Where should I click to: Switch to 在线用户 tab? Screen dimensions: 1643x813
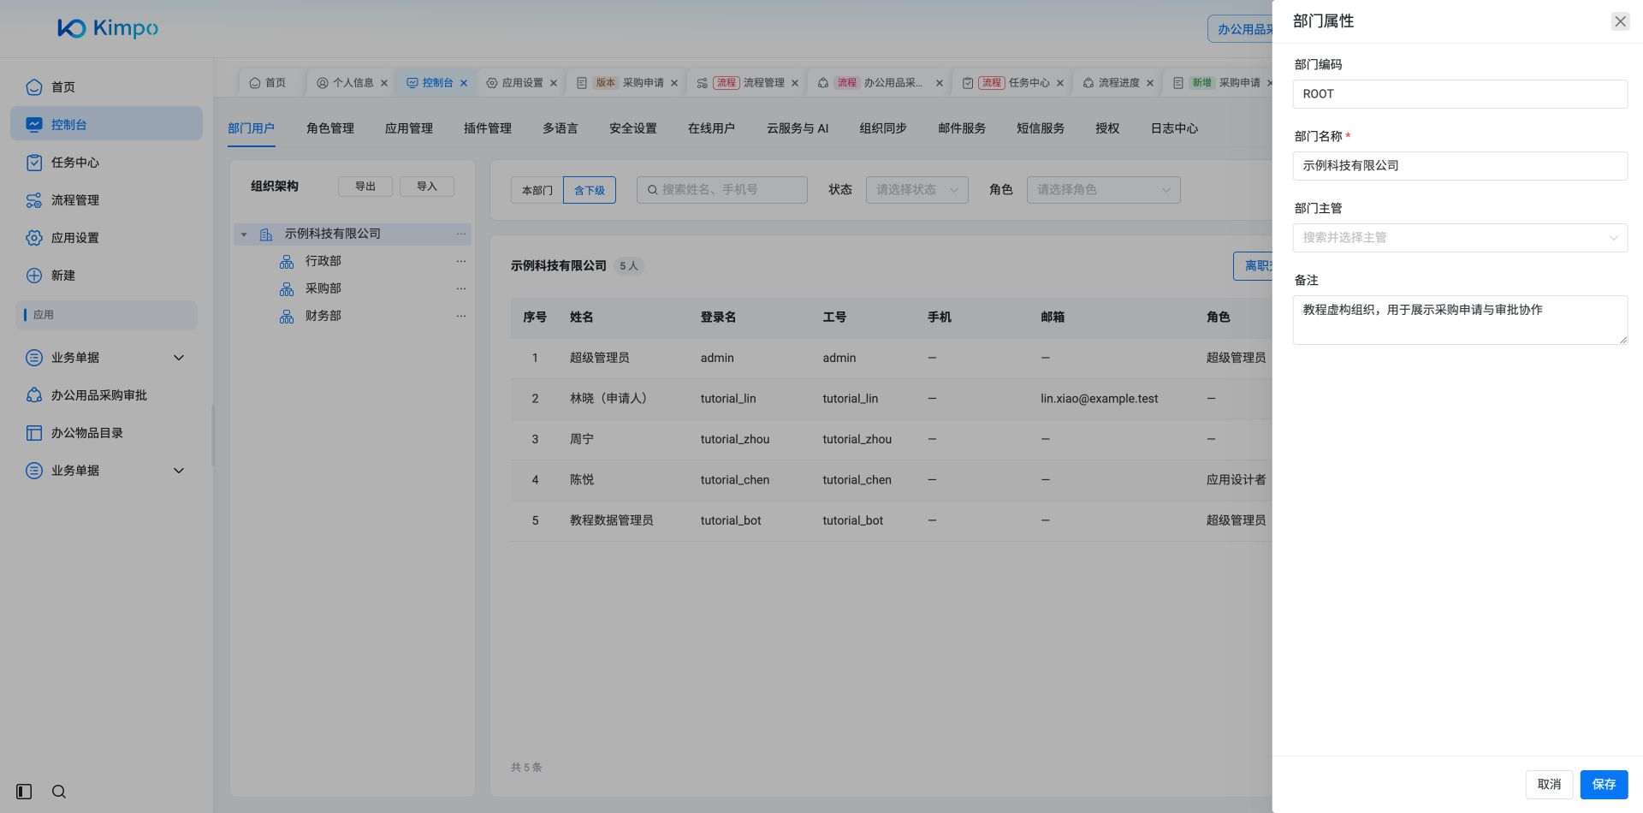click(x=711, y=128)
